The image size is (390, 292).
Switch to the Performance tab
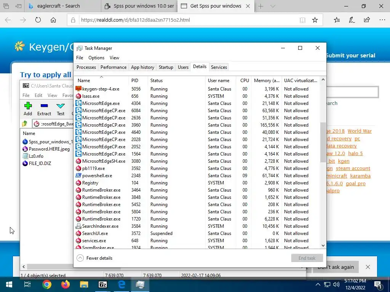(x=113, y=67)
